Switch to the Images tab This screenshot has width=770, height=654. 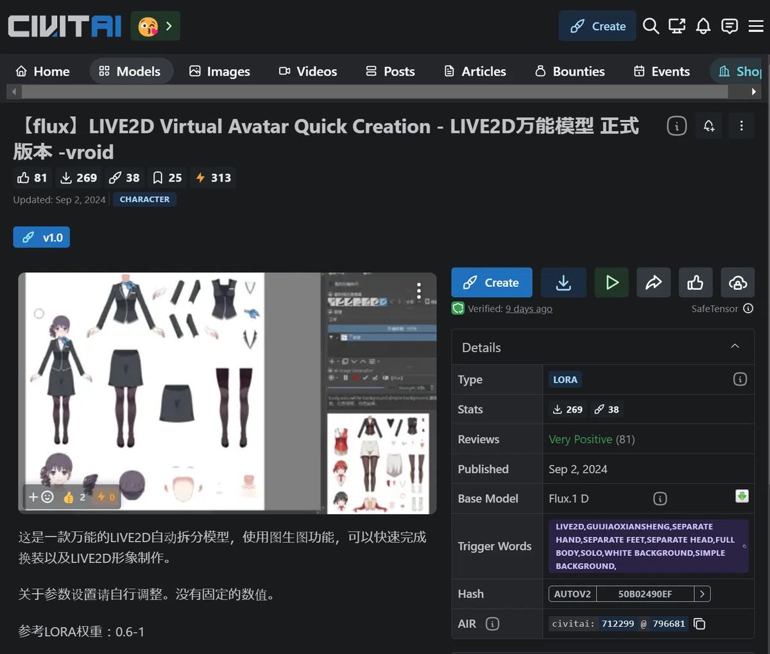click(x=219, y=71)
